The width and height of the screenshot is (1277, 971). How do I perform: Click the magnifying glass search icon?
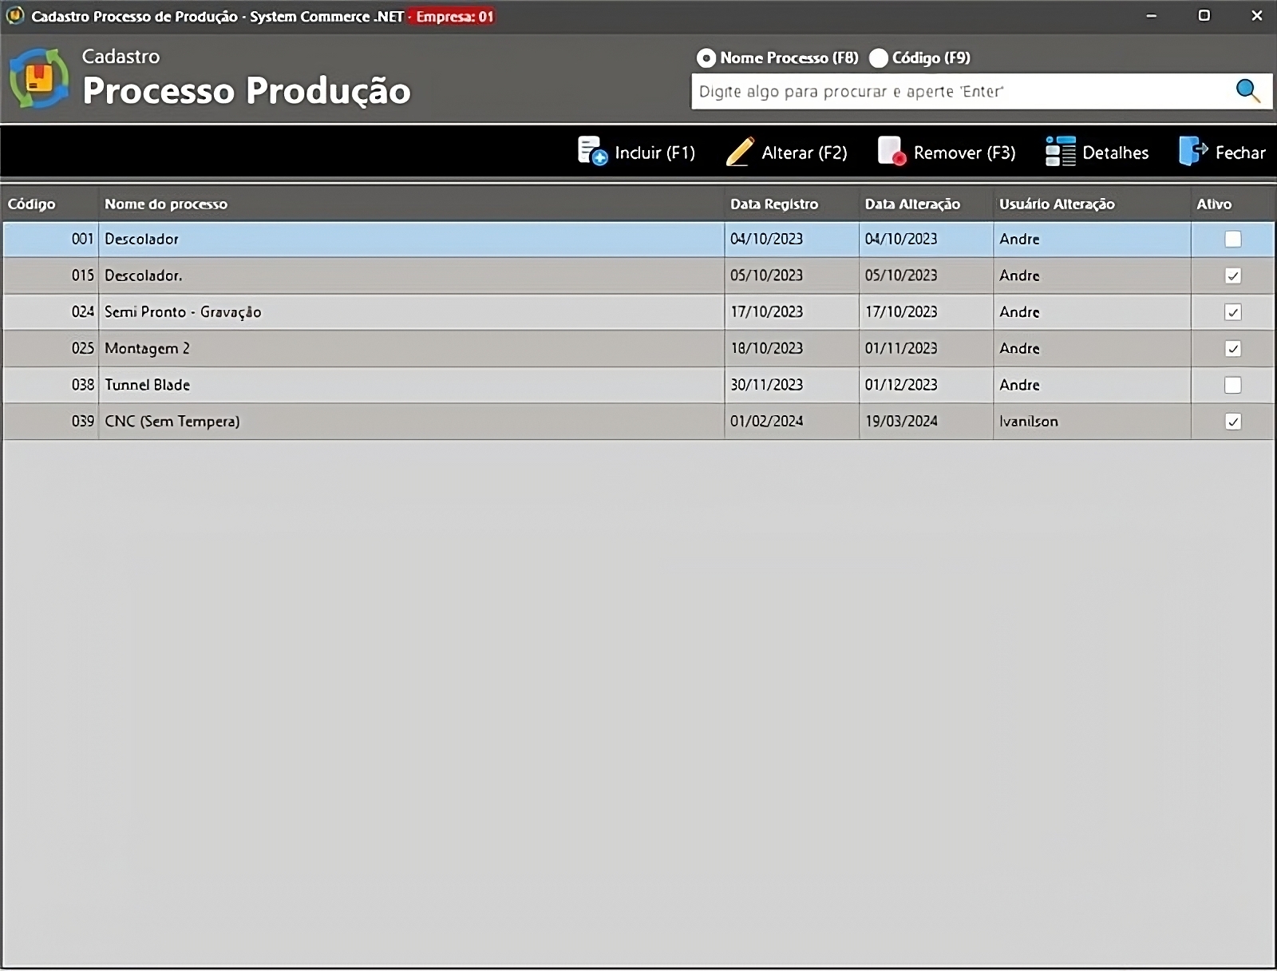click(x=1247, y=91)
